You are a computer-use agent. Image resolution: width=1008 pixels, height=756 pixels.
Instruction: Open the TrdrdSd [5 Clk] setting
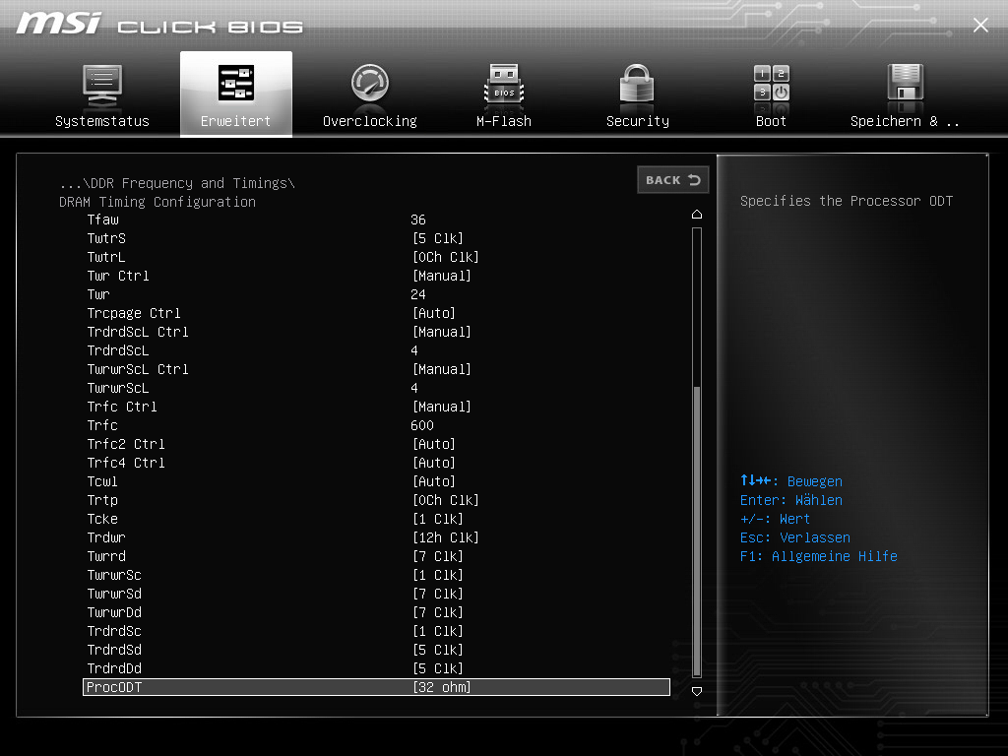point(438,650)
